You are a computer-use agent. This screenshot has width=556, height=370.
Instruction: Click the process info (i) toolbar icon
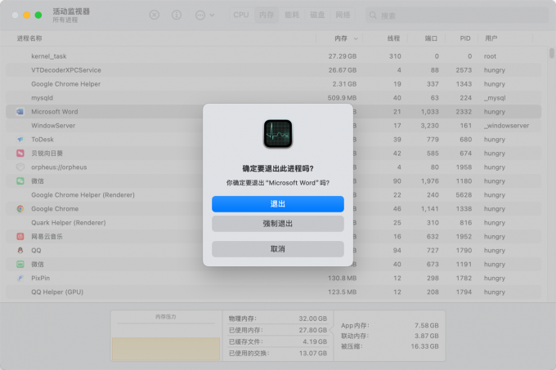(x=177, y=15)
